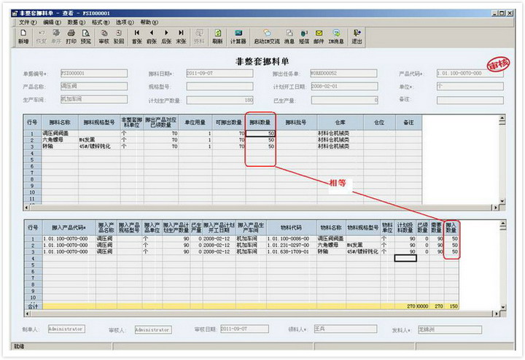Click the 仓库 column header in upper grid
The image size is (525, 360).
click(341, 122)
